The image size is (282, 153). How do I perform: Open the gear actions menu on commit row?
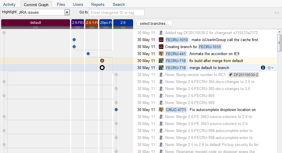pyautogui.click(x=271, y=68)
